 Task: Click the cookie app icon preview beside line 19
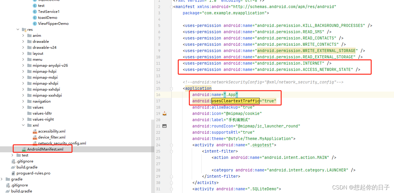(164, 113)
